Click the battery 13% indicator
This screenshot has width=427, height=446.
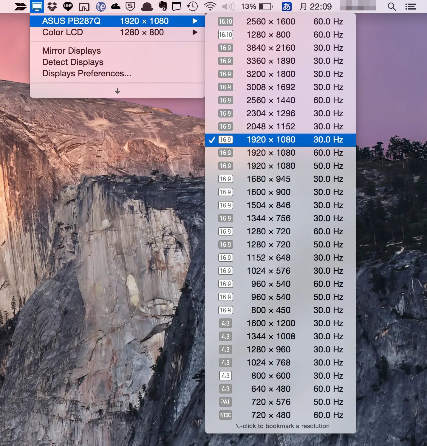257,7
